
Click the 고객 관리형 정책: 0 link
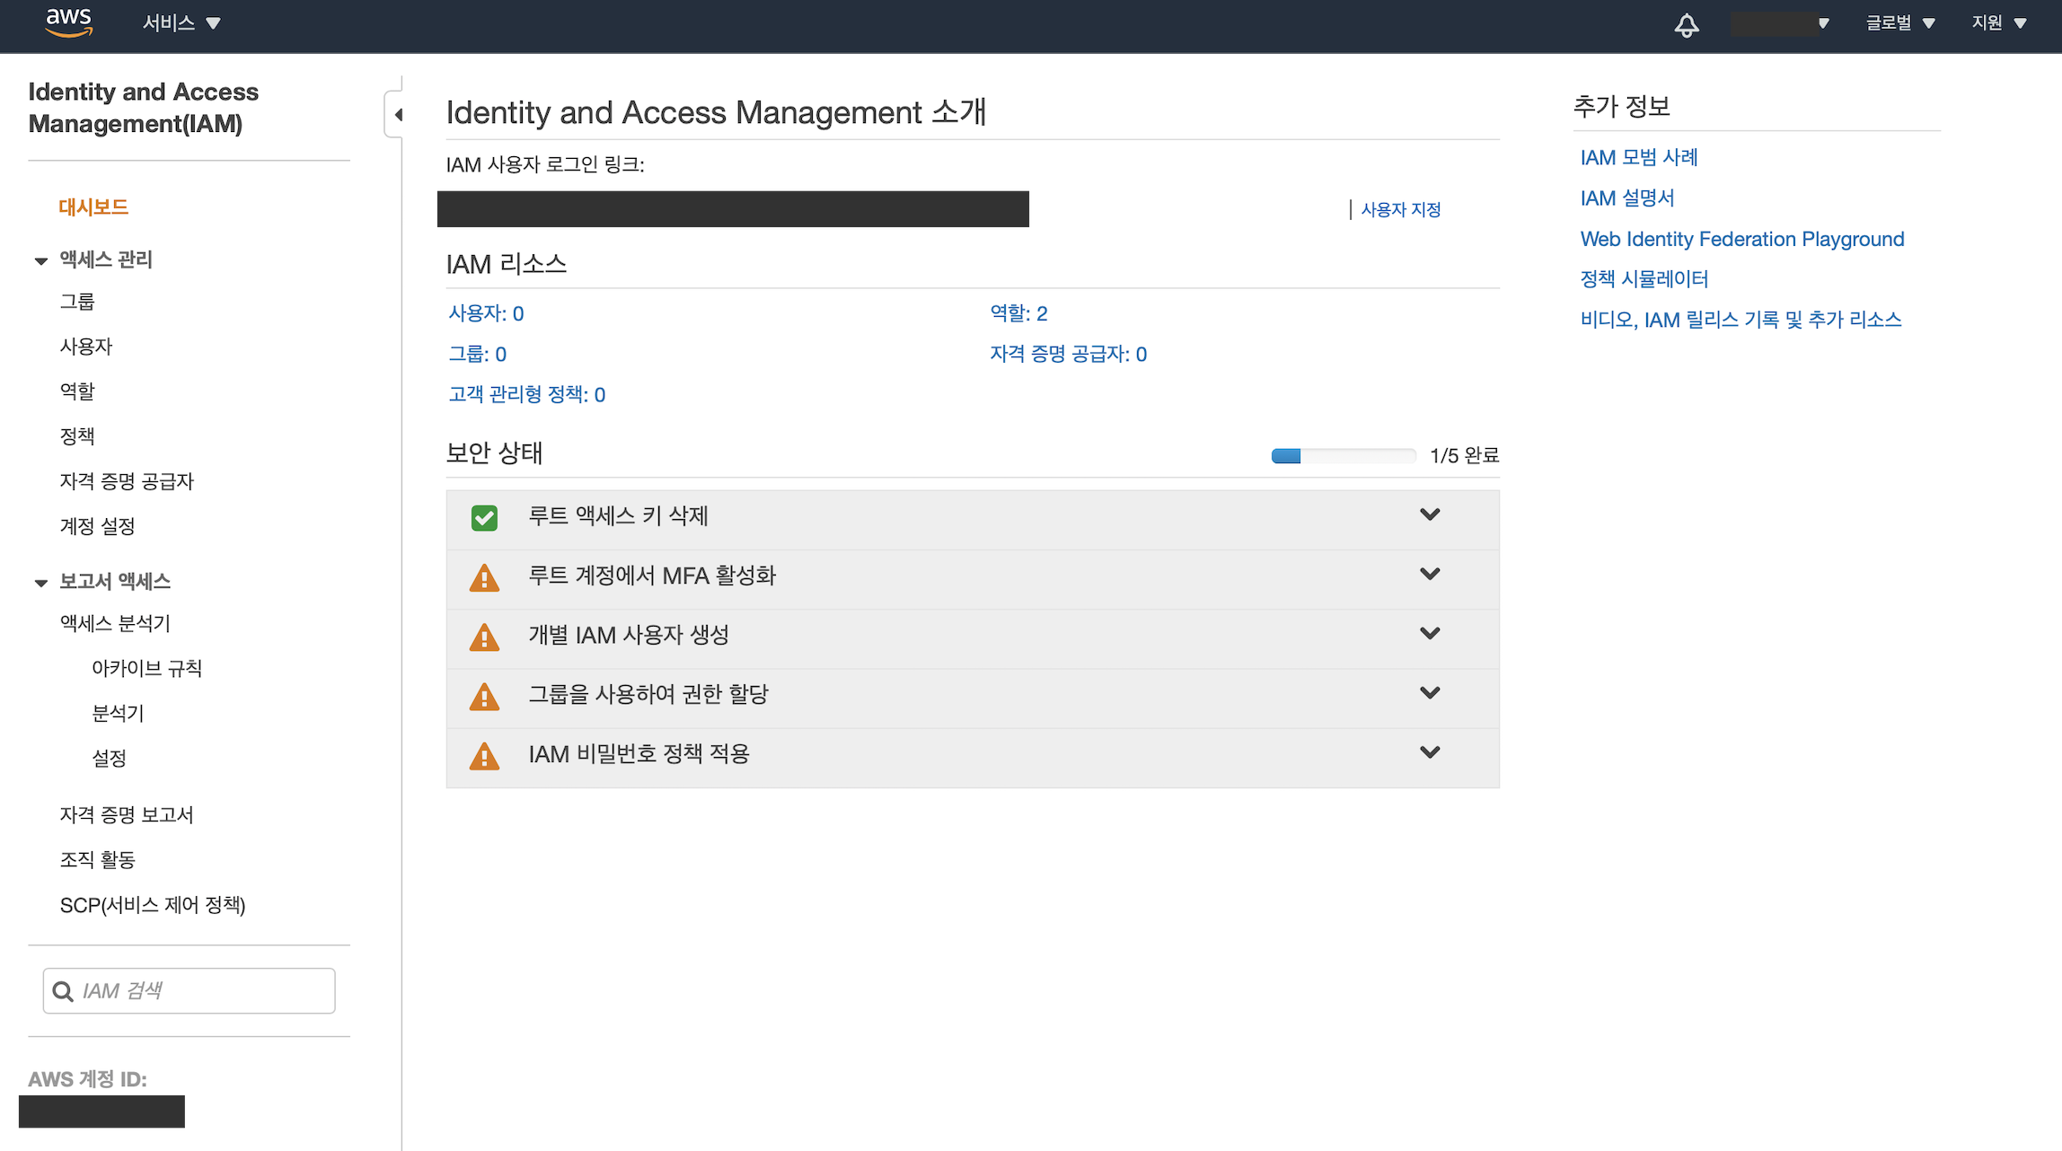[526, 394]
